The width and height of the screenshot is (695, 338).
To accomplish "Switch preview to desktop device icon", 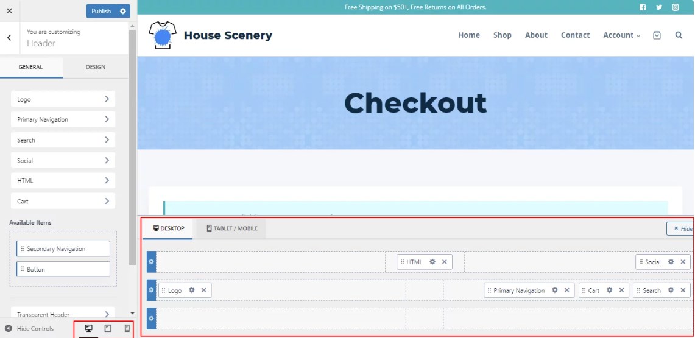I will pyautogui.click(x=89, y=328).
